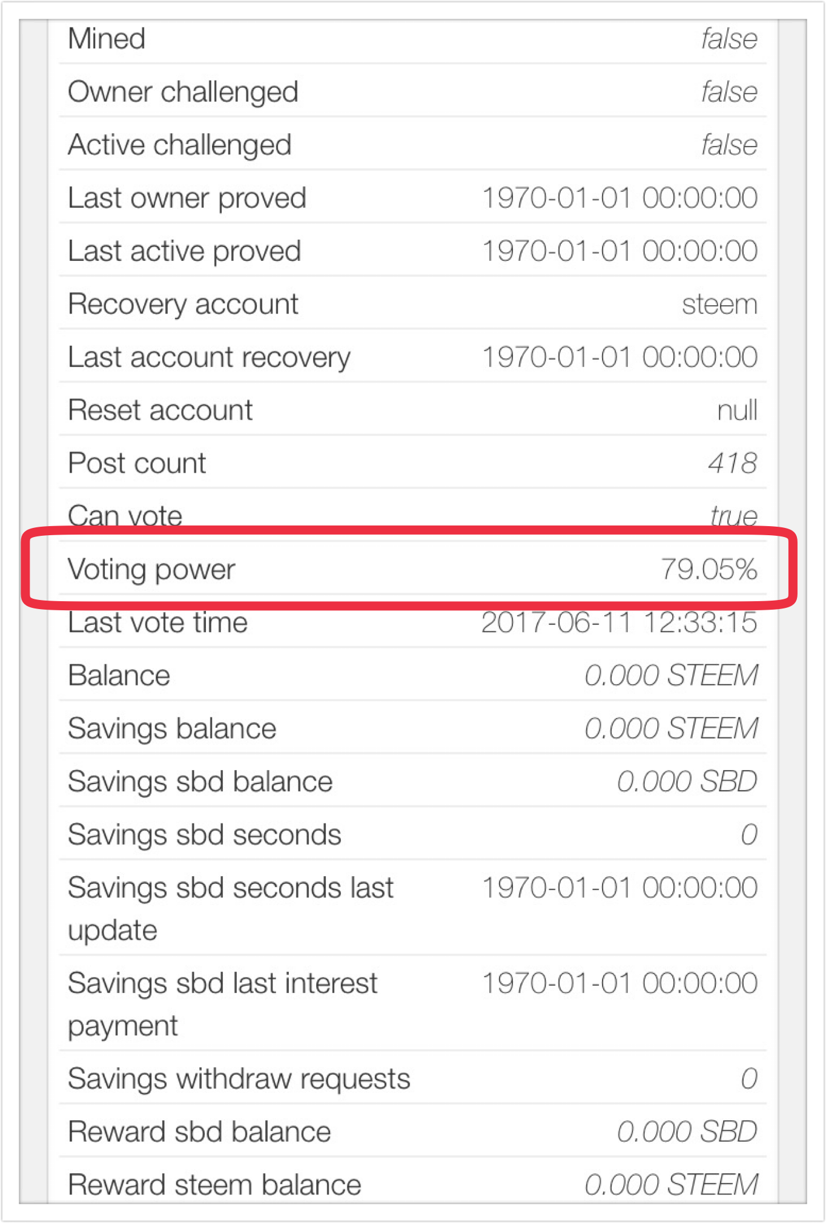
Task: Select the Reward sbd balance amount
Action: tap(687, 1132)
